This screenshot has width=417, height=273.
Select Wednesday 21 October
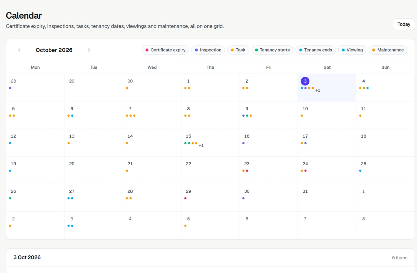coord(152,170)
